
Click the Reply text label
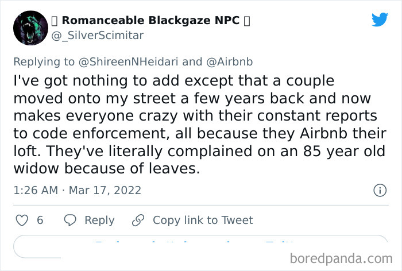(99, 220)
